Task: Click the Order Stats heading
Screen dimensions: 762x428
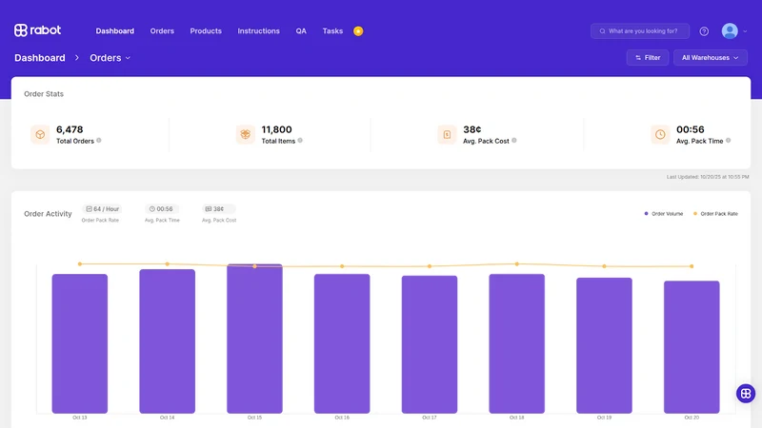Action: (44, 93)
